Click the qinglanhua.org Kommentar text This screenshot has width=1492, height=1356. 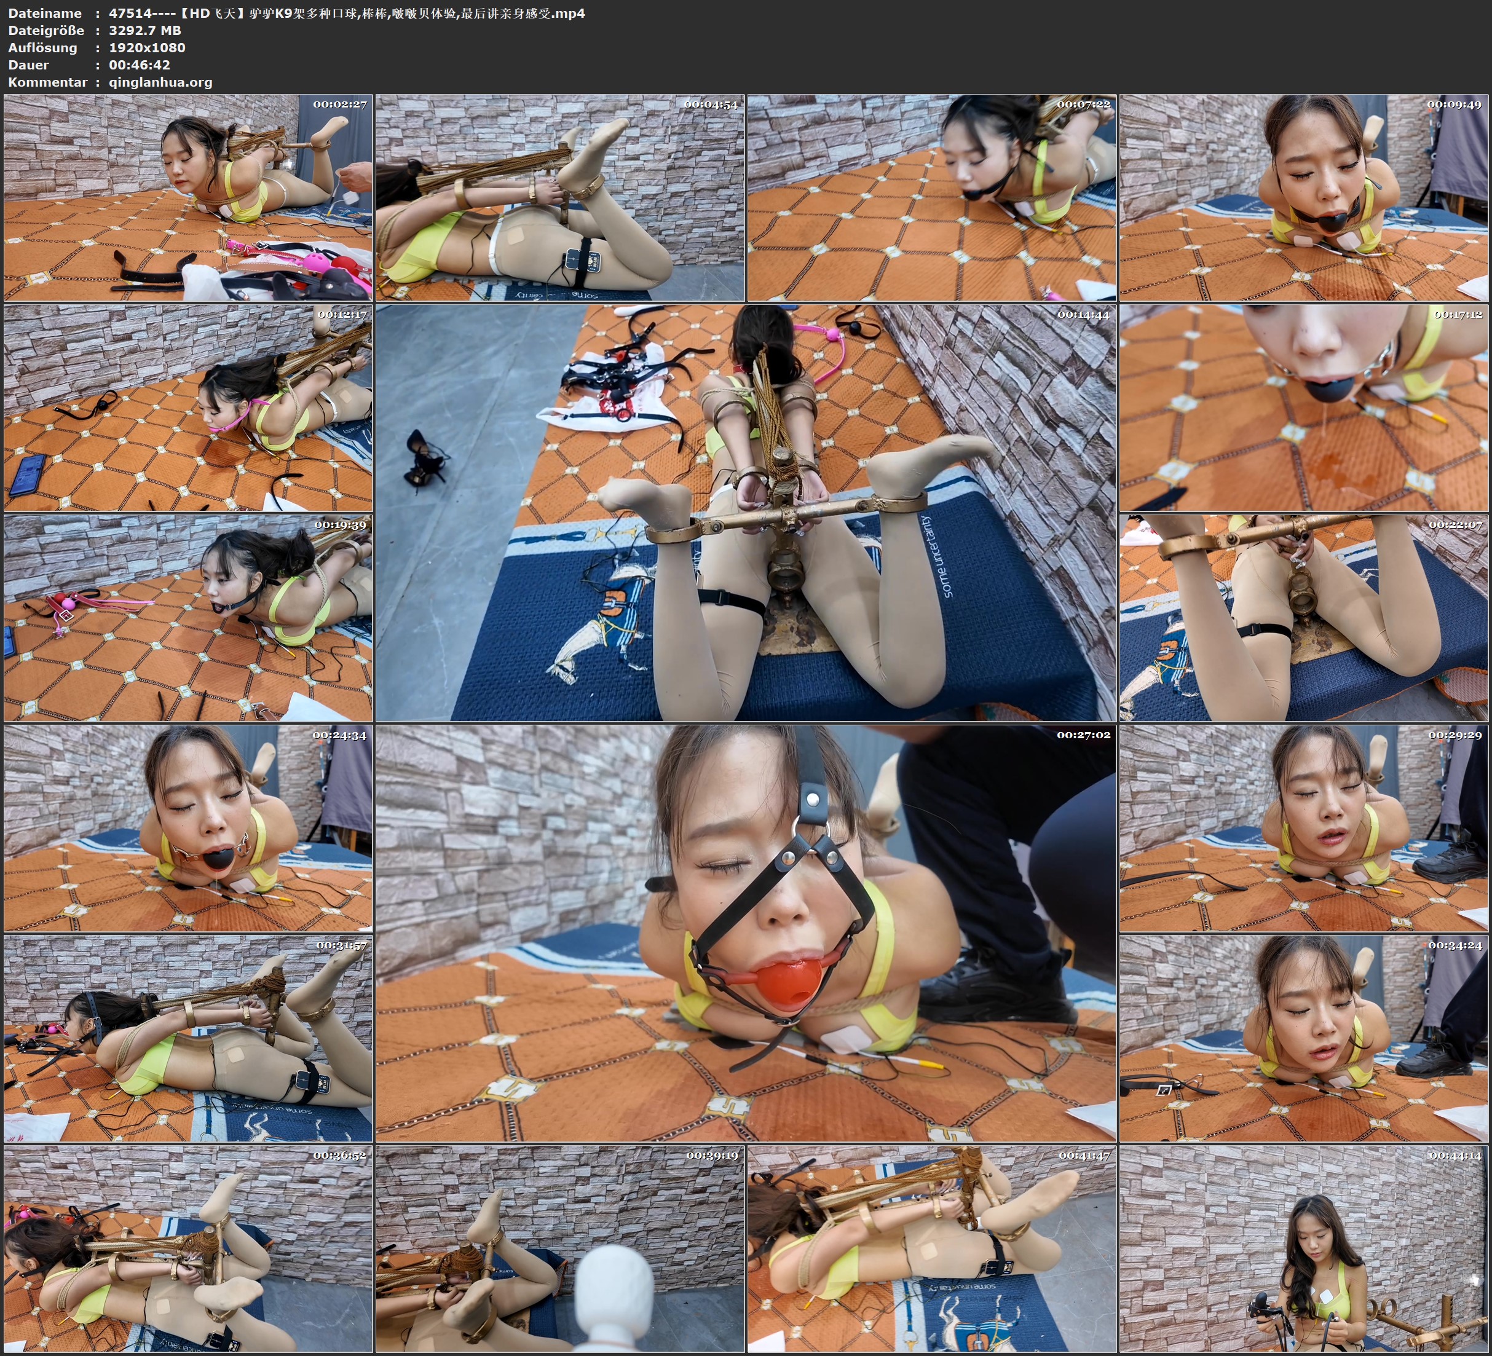pos(160,82)
